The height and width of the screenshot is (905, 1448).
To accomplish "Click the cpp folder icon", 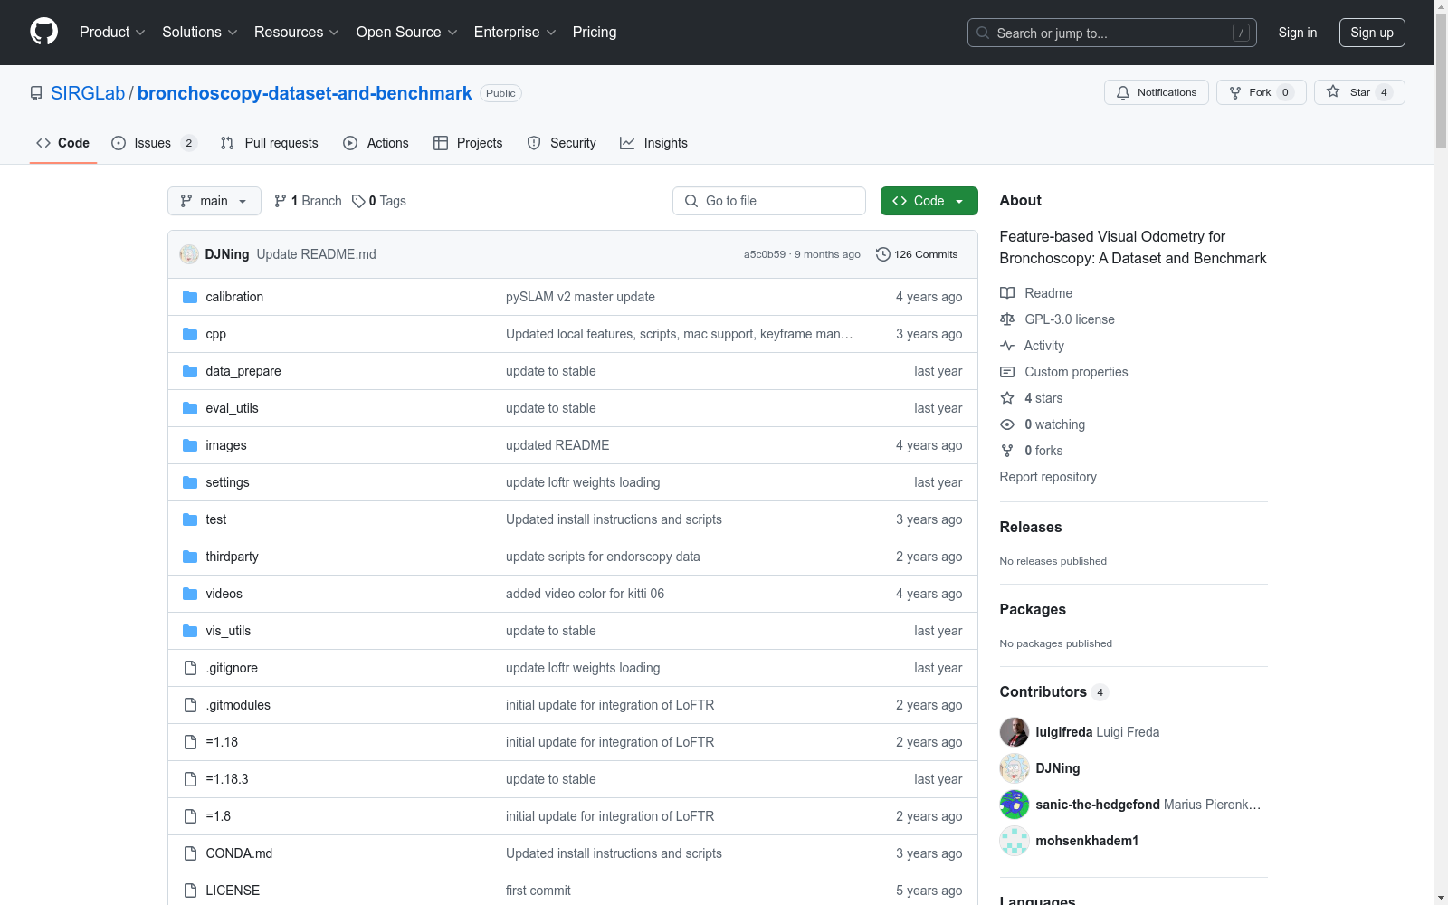I will [x=190, y=334].
